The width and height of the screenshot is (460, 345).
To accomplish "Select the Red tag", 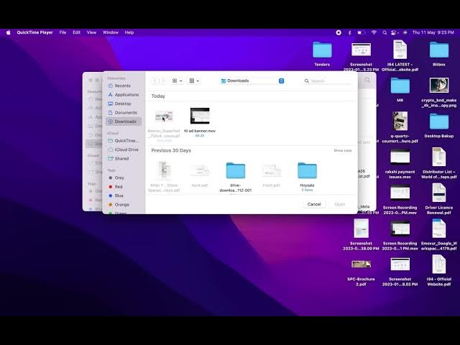I will 124,187.
